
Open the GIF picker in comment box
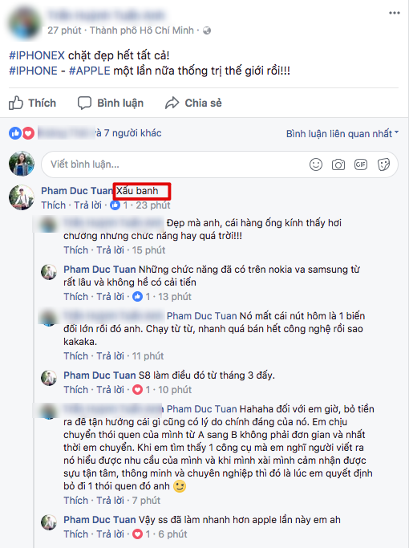(360, 164)
